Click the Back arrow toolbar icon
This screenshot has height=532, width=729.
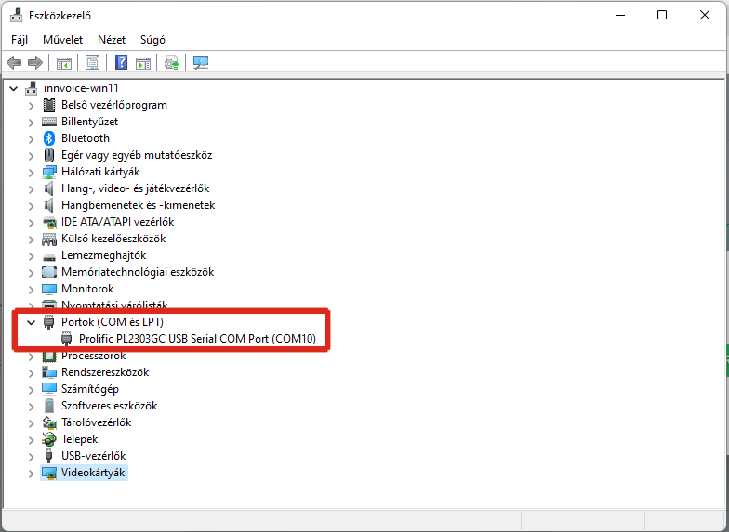click(14, 63)
